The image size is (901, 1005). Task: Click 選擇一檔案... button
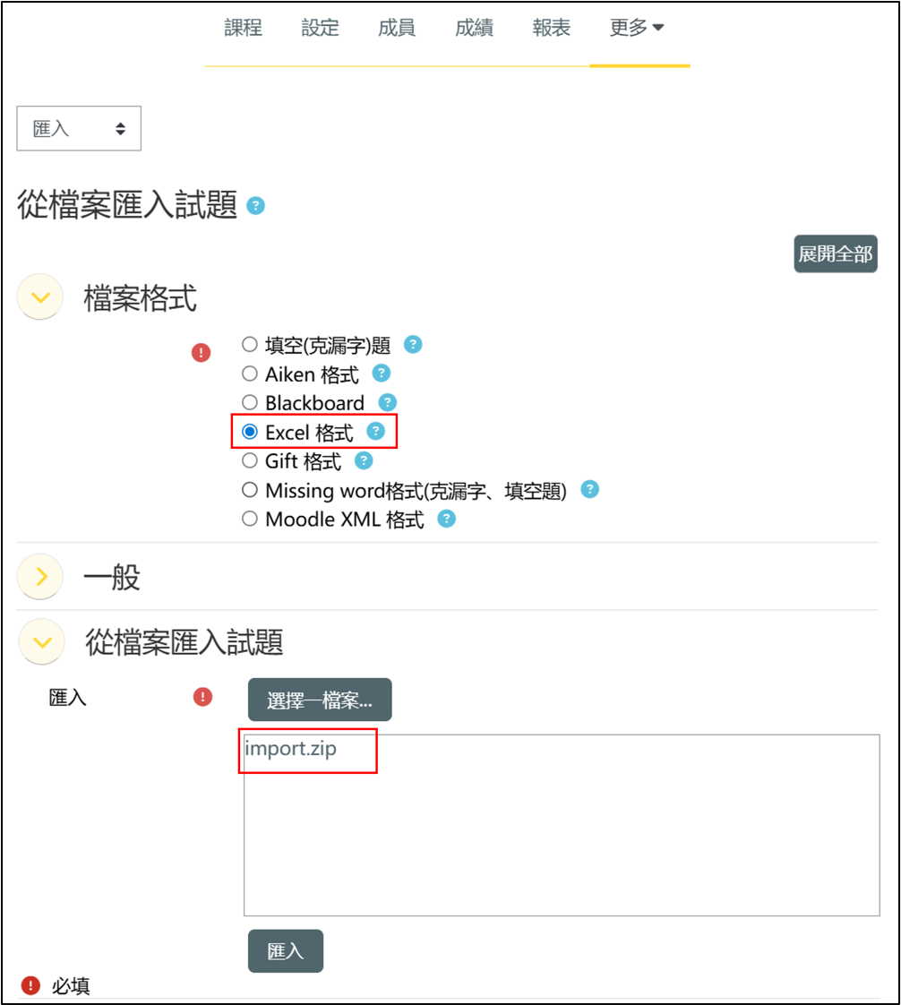(x=320, y=700)
